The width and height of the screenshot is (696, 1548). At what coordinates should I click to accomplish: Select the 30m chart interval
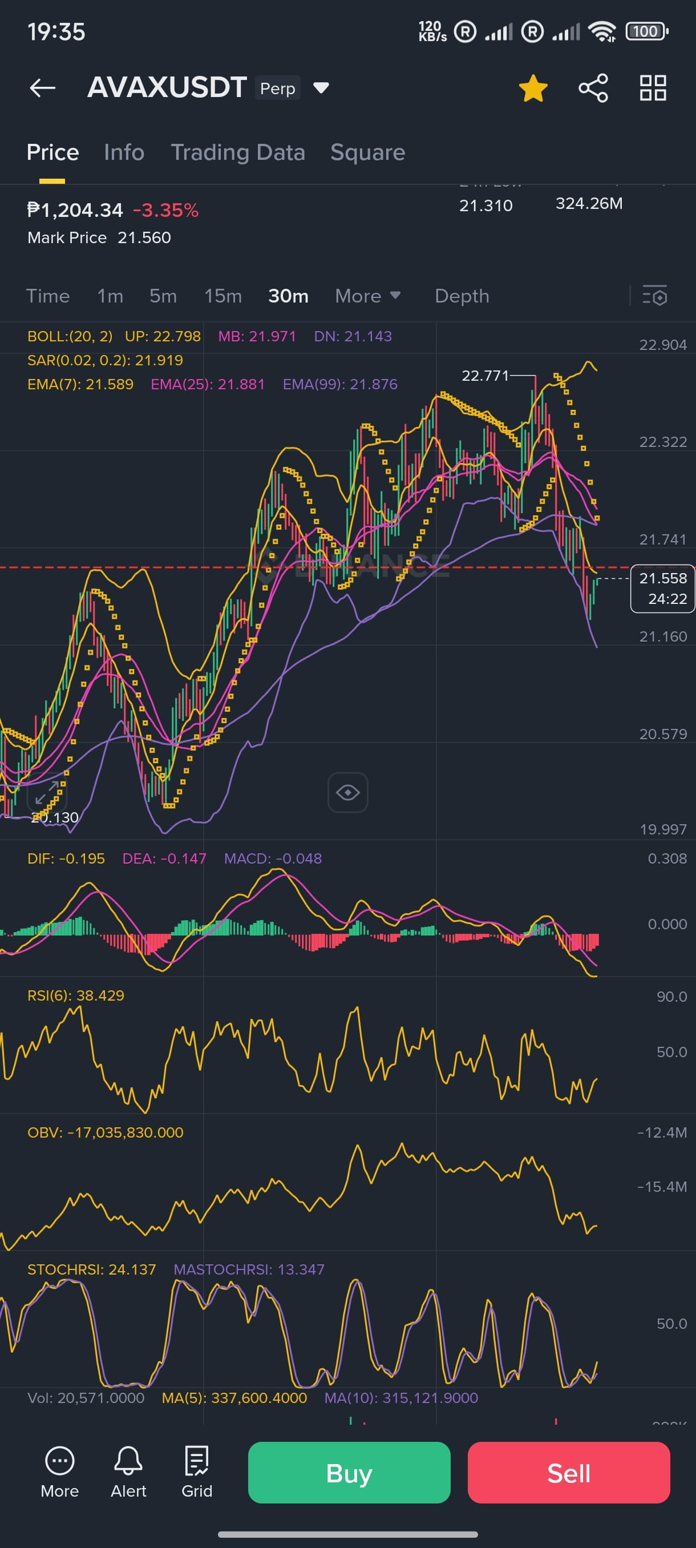point(288,296)
